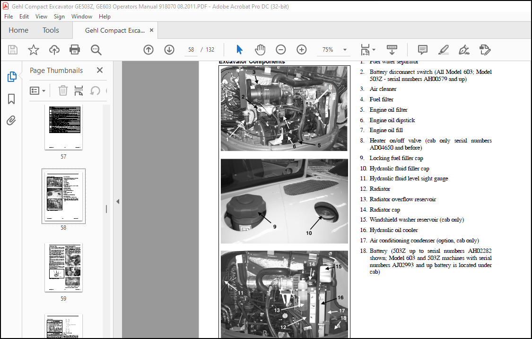
Task: Open the find text magnifier icon
Action: point(96,50)
